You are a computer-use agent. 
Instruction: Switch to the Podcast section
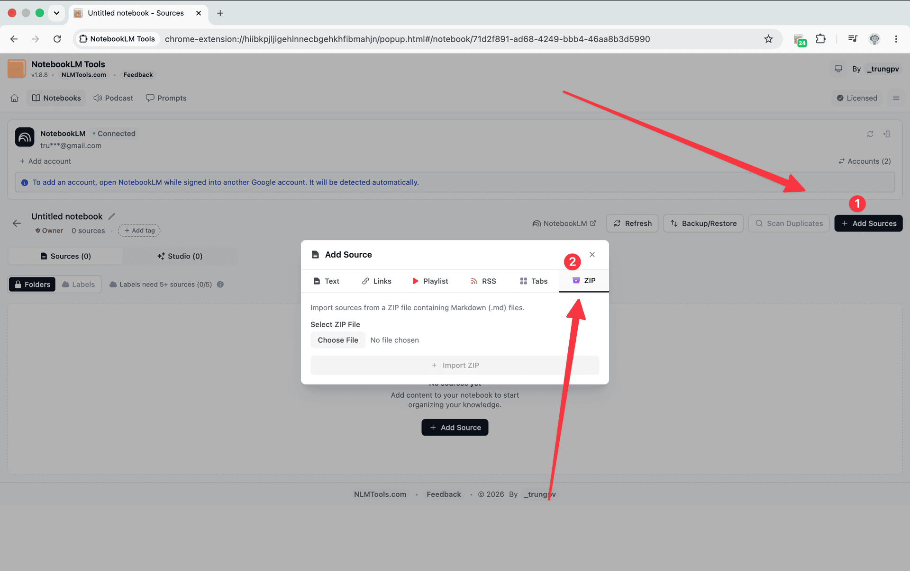113,98
